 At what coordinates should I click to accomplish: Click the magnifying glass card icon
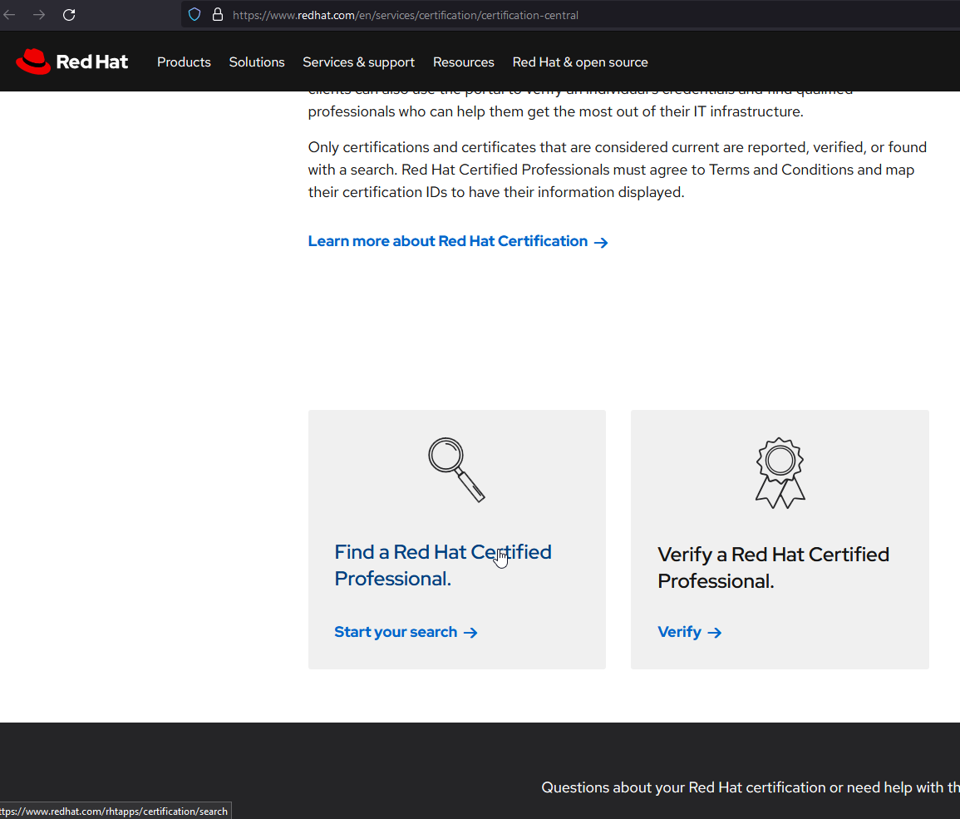[x=456, y=470]
